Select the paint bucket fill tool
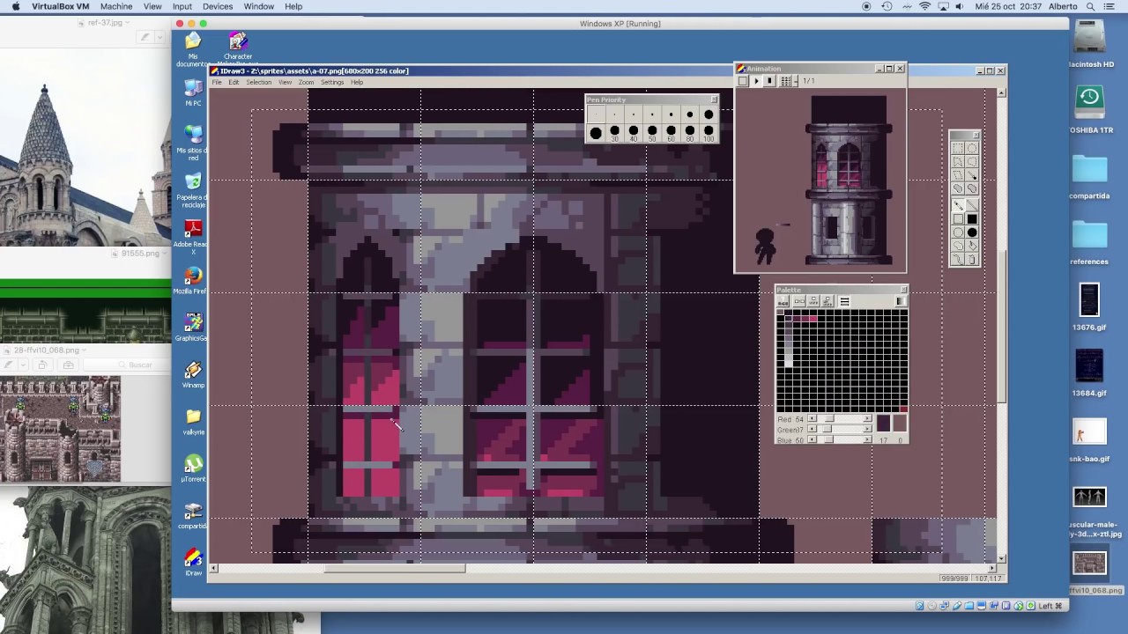Viewport: 1128px width, 634px height. point(972,245)
